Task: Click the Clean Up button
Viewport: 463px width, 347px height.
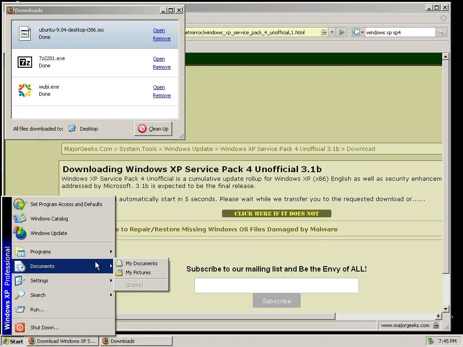Action: tap(153, 129)
